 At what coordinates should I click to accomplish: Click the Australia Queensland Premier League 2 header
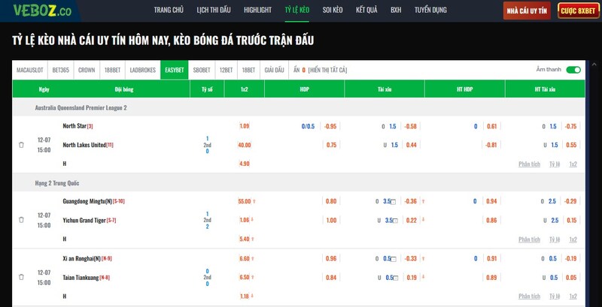[81, 108]
